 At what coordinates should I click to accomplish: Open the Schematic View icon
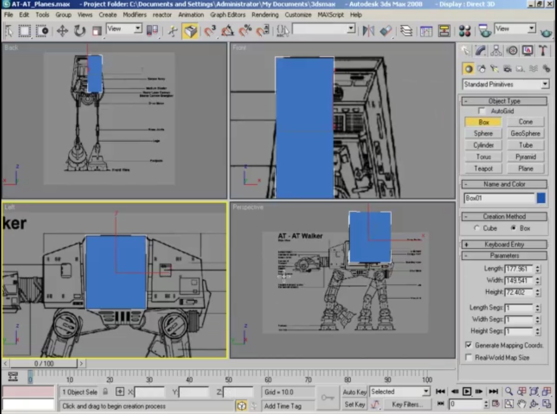point(444,31)
